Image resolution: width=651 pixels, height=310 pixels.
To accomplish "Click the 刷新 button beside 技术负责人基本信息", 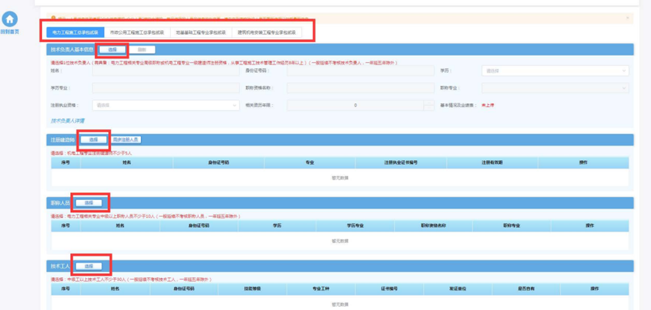I will point(141,49).
